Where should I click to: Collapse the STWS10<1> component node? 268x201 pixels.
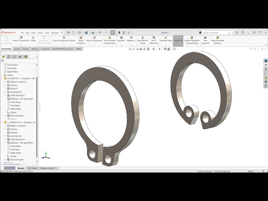coord(2,78)
